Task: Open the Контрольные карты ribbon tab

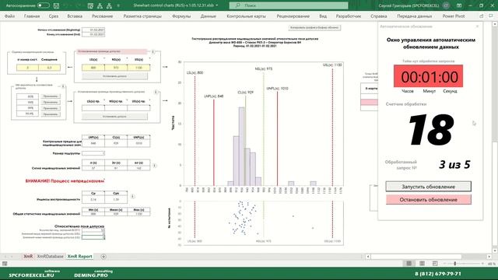Action: (x=246, y=16)
